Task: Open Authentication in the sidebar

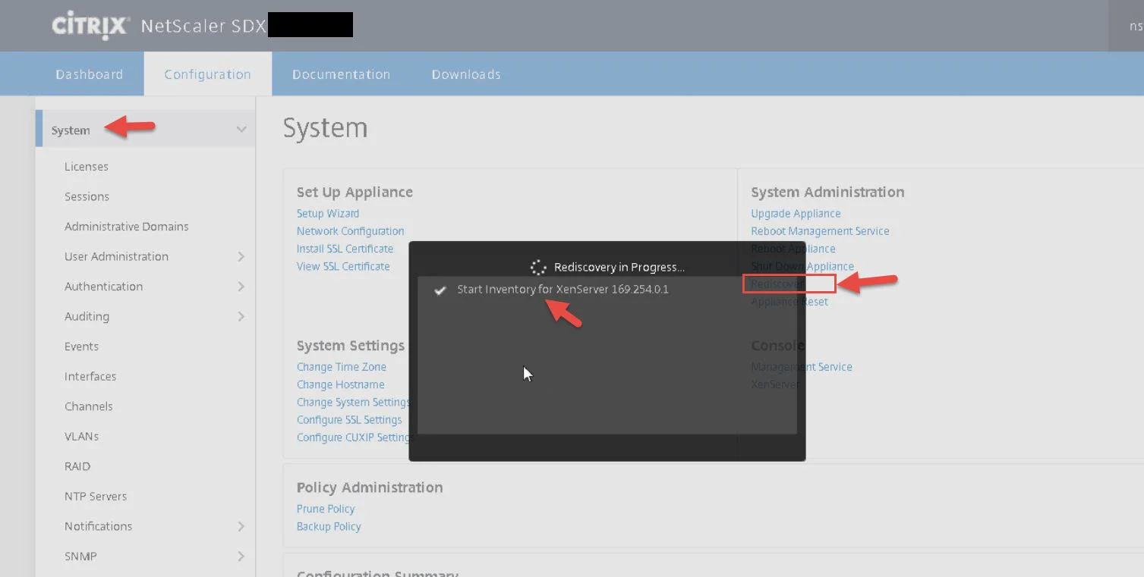Action: (103, 287)
